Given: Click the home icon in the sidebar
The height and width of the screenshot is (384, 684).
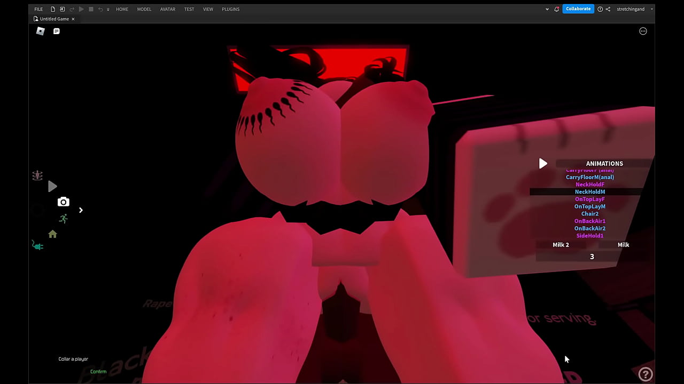Looking at the screenshot, I should 52,234.
